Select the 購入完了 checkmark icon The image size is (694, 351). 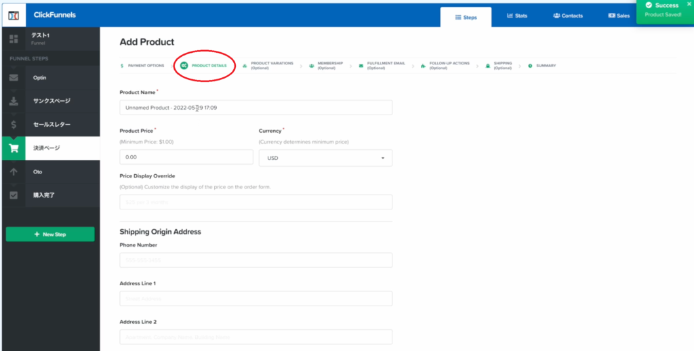pos(14,195)
